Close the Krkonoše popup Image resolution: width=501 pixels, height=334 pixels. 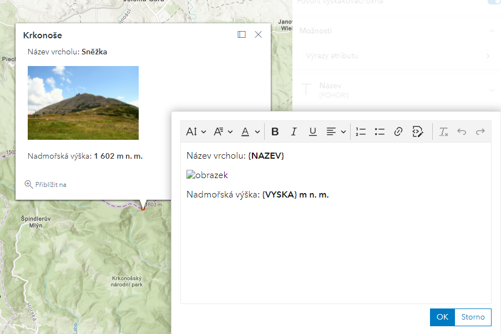tap(258, 34)
